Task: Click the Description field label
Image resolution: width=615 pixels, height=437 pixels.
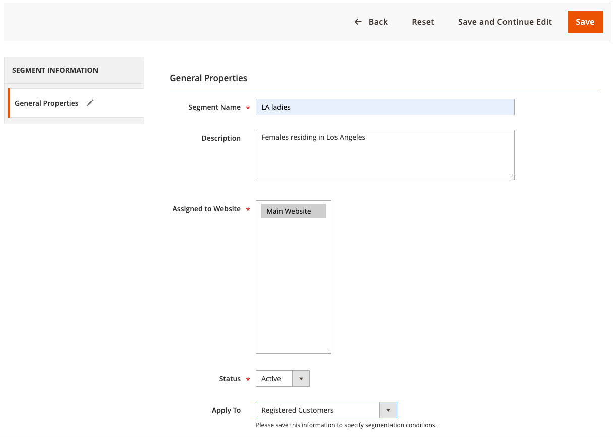Action: coord(221,138)
